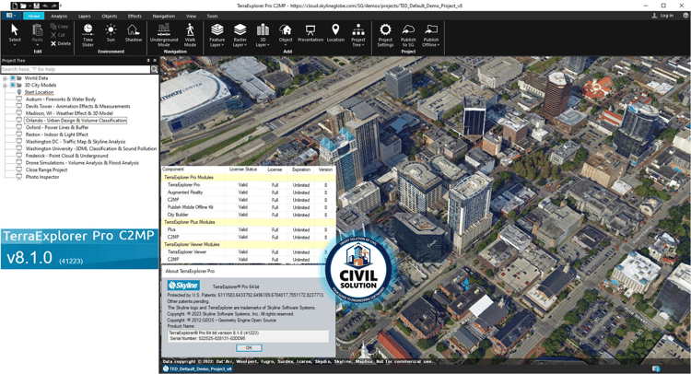Select 'Orlando - Urban Design & Volume Classification'
The width and height of the screenshot is (691, 374).
(x=76, y=121)
